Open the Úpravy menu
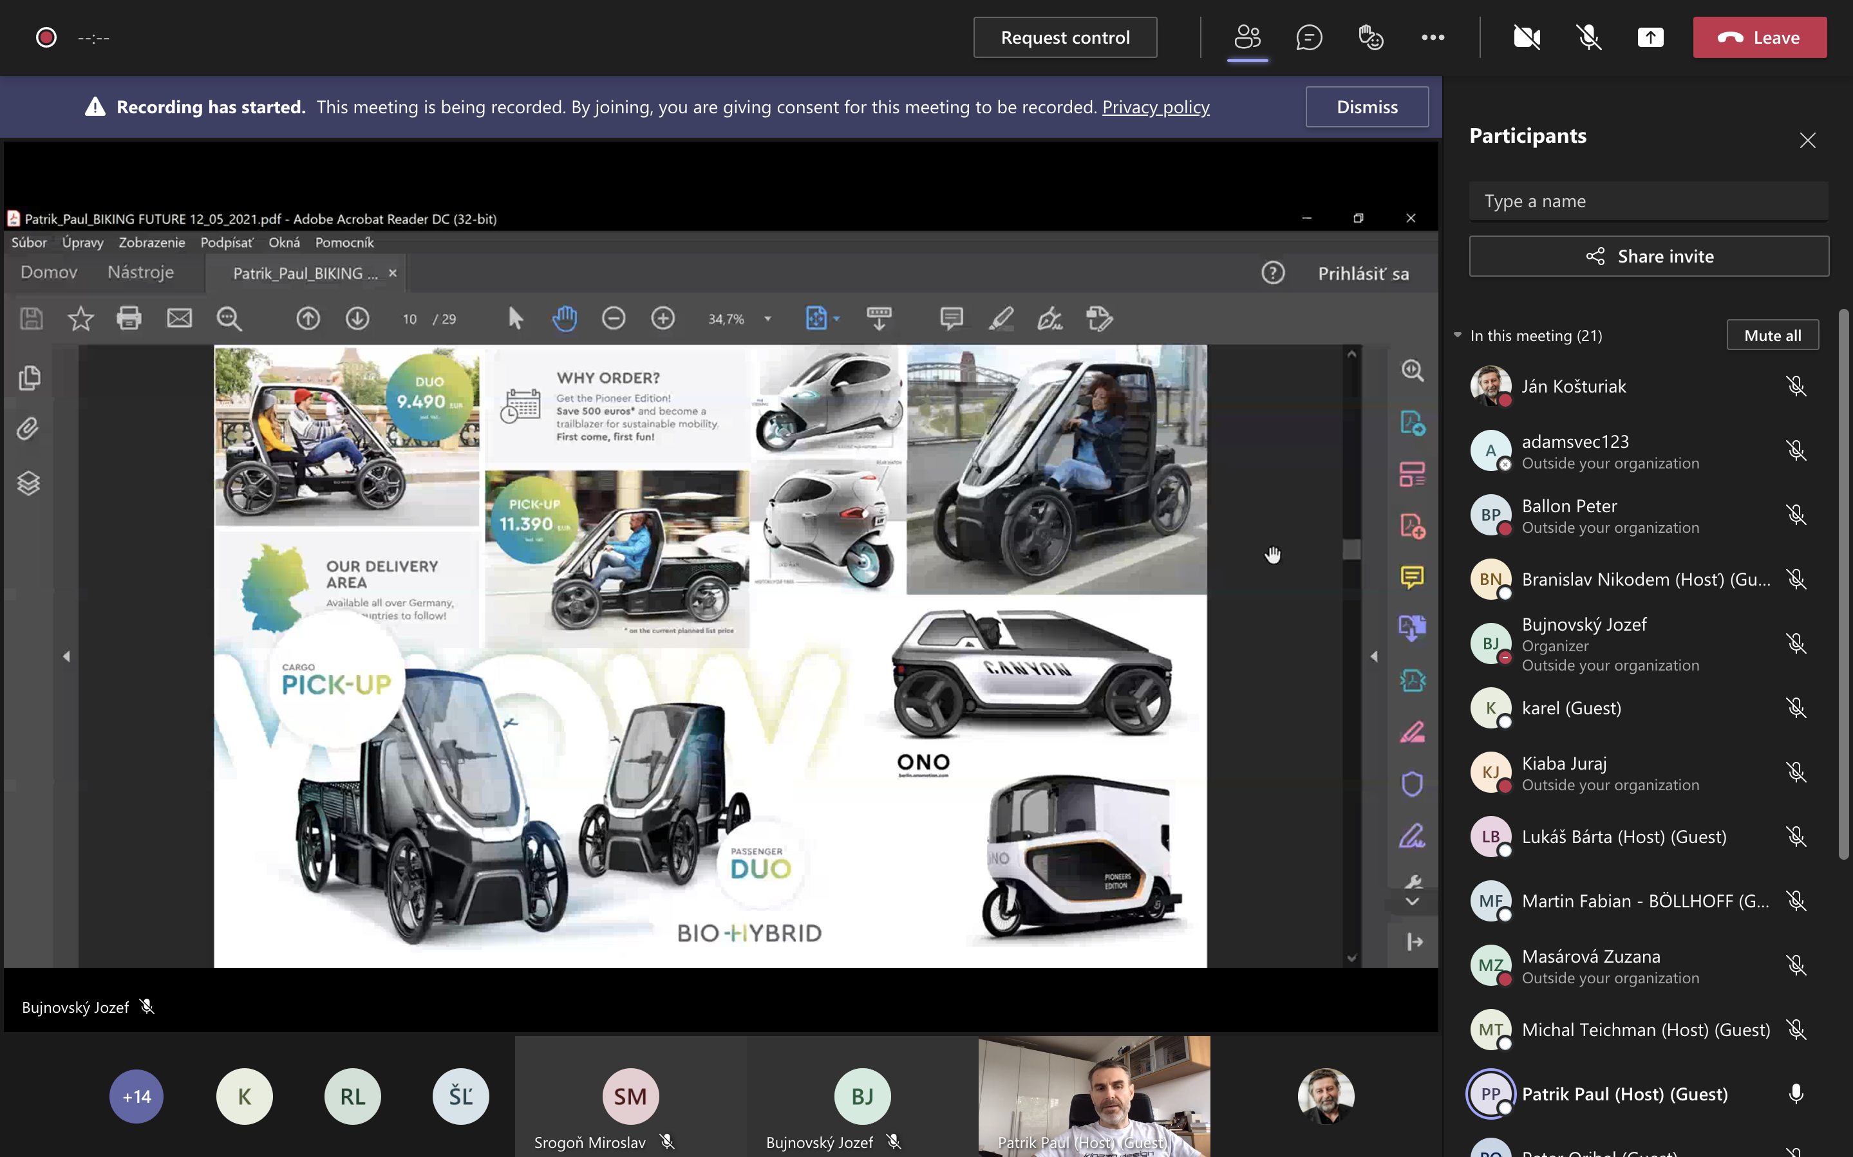 pyautogui.click(x=82, y=243)
